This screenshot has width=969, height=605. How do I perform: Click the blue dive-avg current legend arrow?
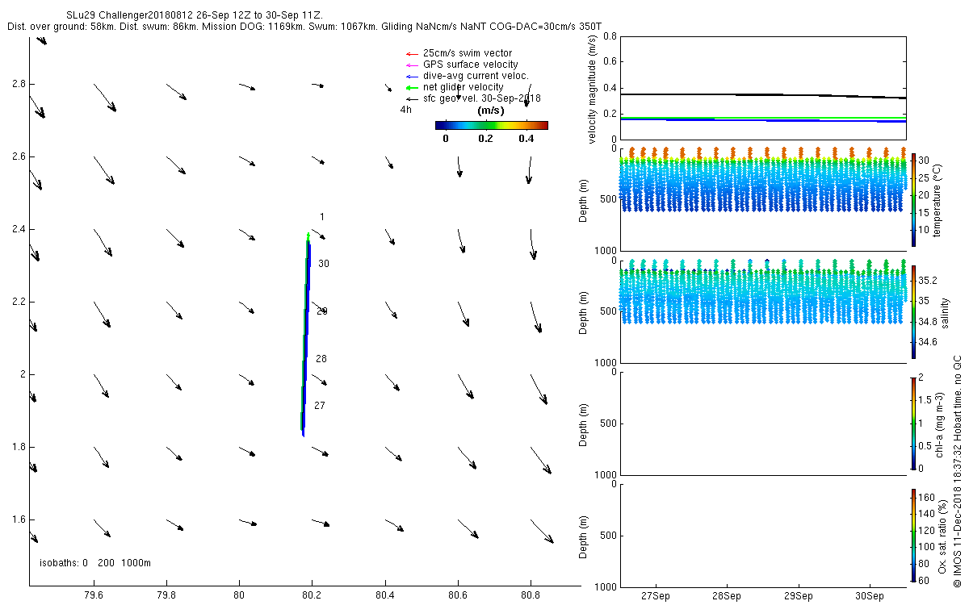coord(410,76)
